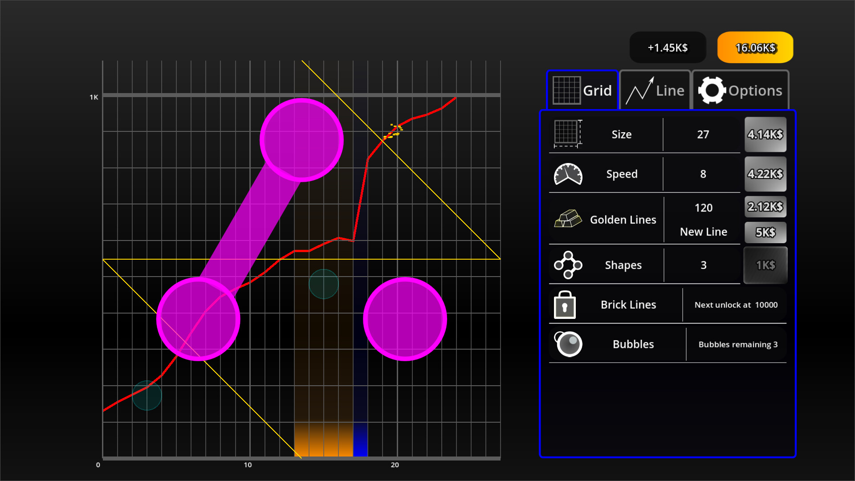Viewport: 855px width, 481px height.
Task: Purchase a New Line for 5K$
Action: click(765, 232)
